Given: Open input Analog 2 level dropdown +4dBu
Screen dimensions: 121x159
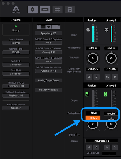Looking at the screenshot, I should point(111,48).
